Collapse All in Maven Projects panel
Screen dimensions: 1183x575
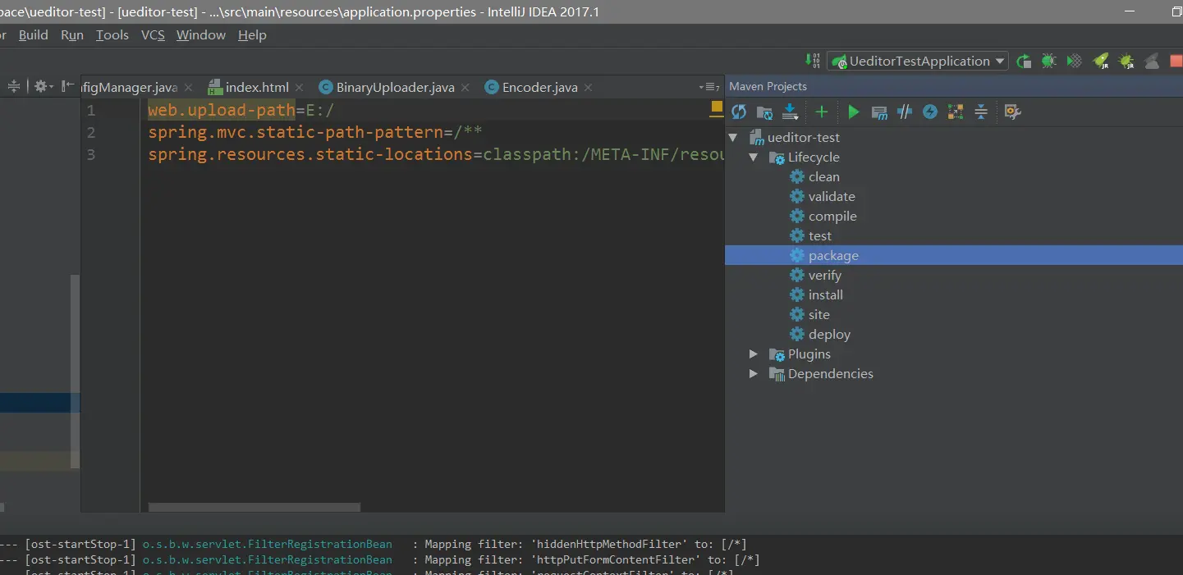click(981, 112)
